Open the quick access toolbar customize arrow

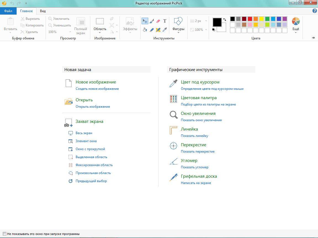26,3
